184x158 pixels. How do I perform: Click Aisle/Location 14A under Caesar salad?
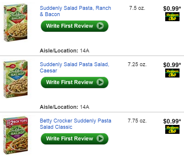coord(64,107)
